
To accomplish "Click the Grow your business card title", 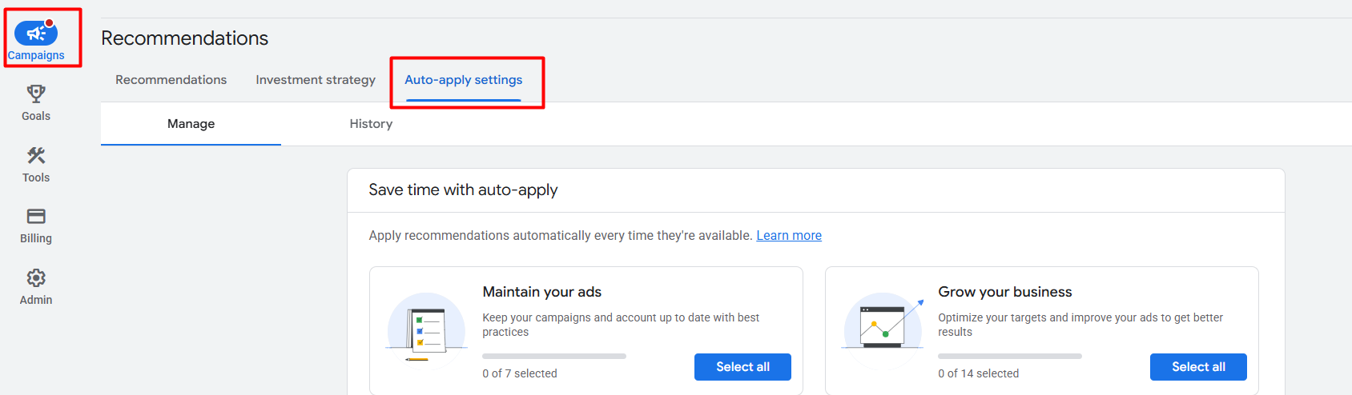I will 1004,292.
